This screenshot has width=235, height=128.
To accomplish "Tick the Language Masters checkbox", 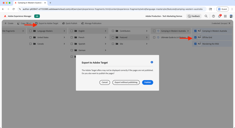I will click(31, 31).
